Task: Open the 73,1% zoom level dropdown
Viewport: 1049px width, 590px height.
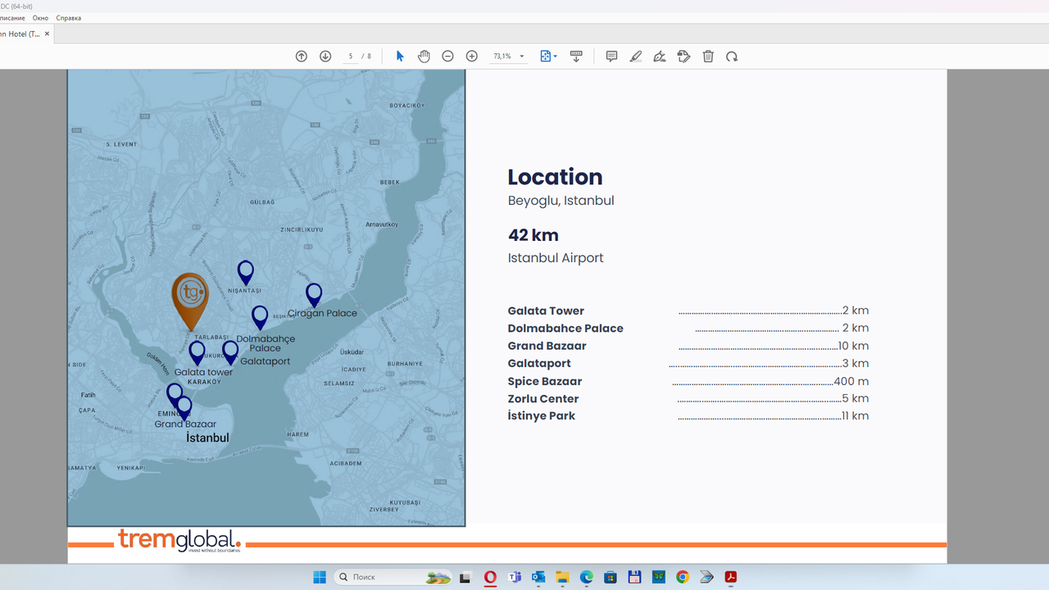Action: tap(522, 57)
